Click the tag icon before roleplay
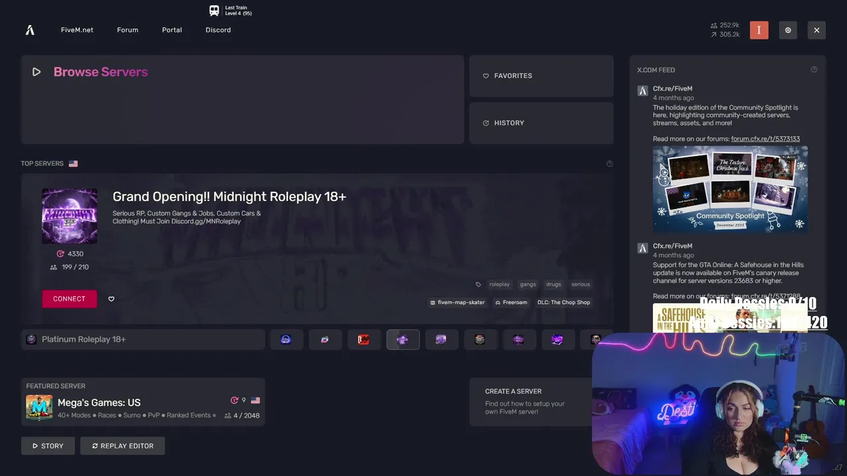Screen dimensions: 847x476 tap(478, 284)
